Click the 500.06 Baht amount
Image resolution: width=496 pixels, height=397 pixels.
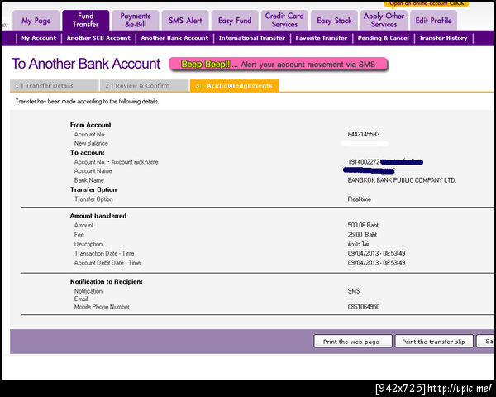[363, 225]
